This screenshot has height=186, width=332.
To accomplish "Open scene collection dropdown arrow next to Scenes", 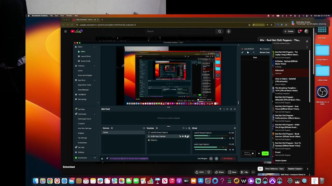I will pos(102,128).
